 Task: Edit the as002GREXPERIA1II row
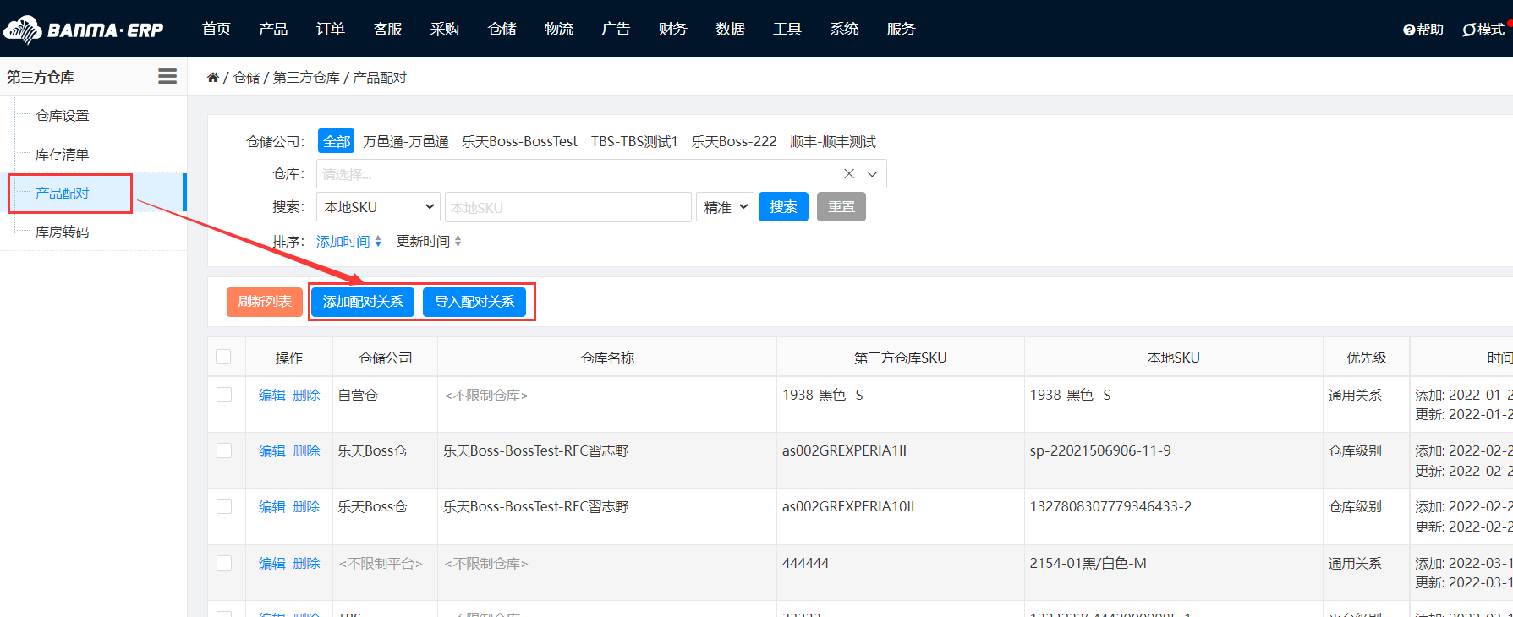272,450
